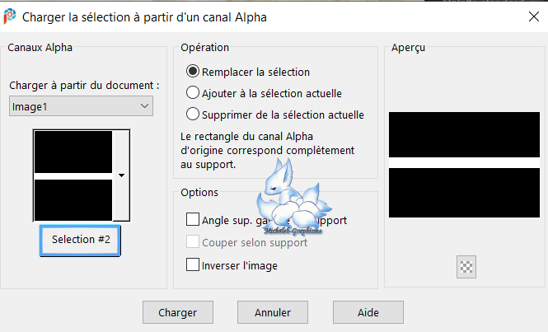Tick the Inverser l'image checkbox
This screenshot has height=332, width=548.
click(x=193, y=265)
